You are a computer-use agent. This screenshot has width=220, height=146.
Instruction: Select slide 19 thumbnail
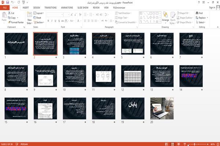[133, 108]
